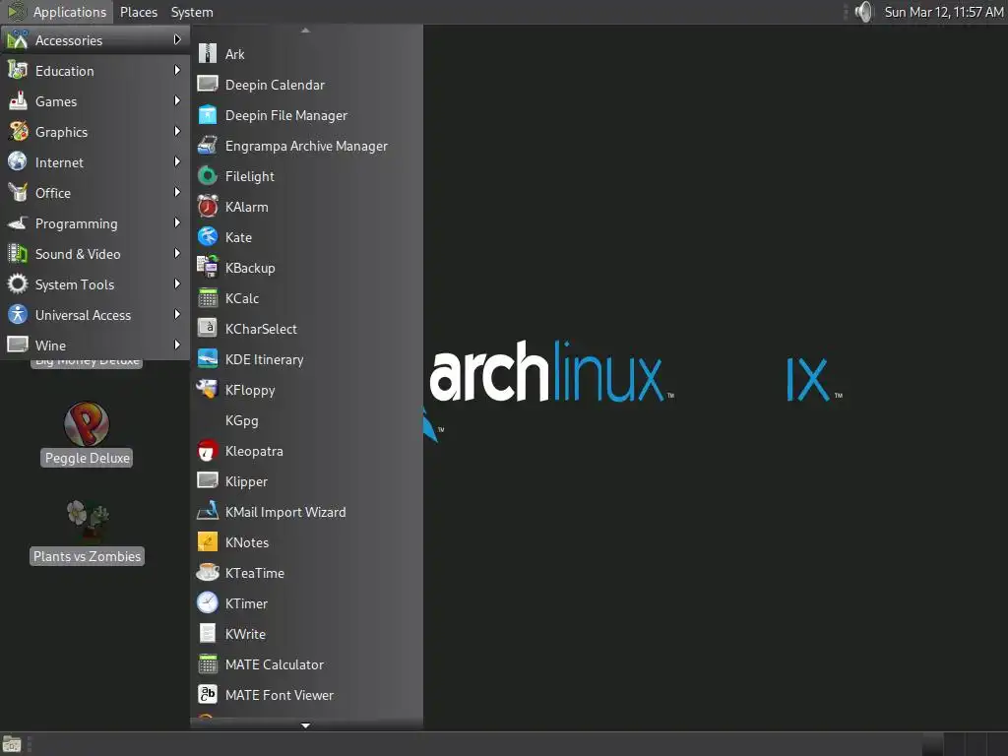The width and height of the screenshot is (1008, 756).
Task: Click the KWrite document icon
Action: [207, 634]
